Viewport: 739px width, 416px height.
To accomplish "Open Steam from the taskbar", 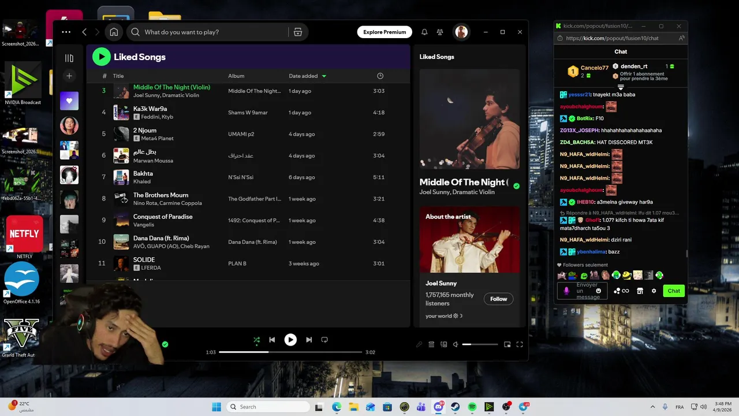I will (x=455, y=407).
